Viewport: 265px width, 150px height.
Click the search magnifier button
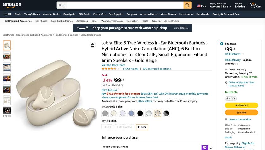tap(188, 5)
